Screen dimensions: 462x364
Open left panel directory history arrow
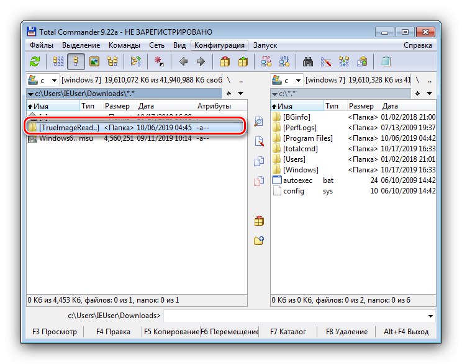(240, 93)
